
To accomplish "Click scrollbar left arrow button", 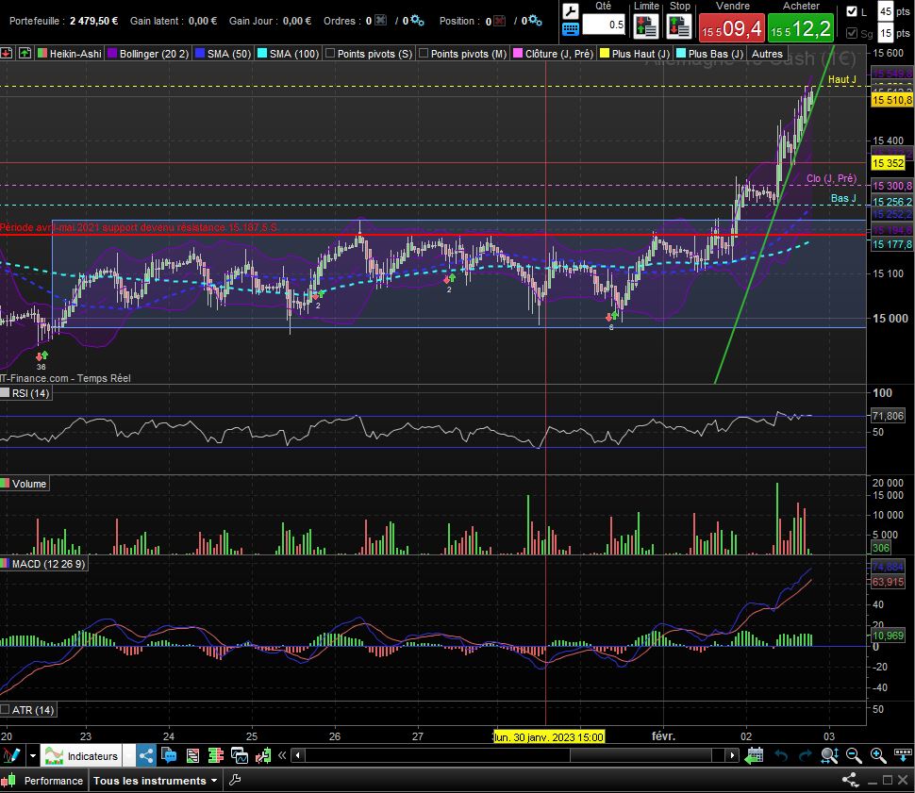I will tap(298, 755).
